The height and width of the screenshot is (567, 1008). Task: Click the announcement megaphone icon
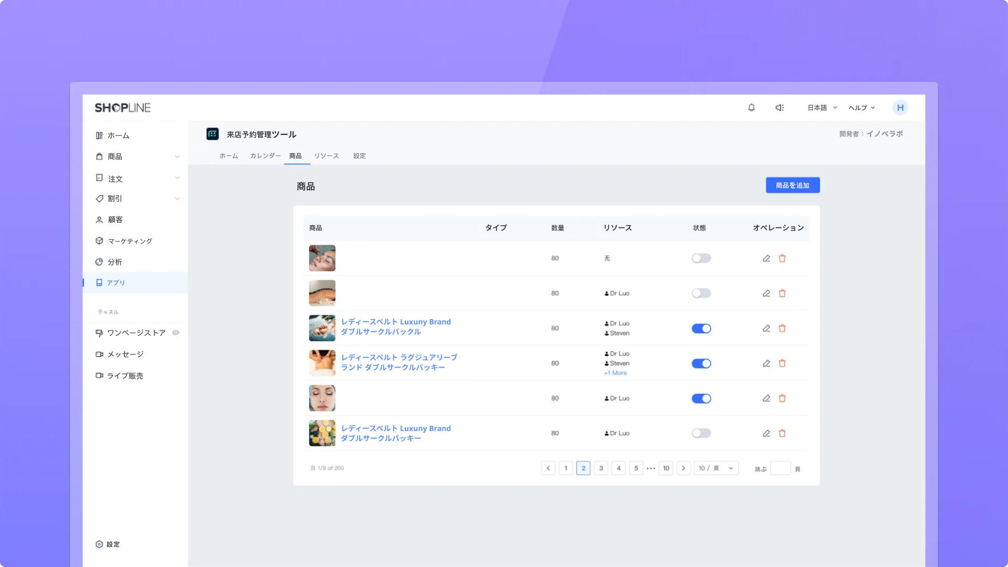tap(780, 108)
